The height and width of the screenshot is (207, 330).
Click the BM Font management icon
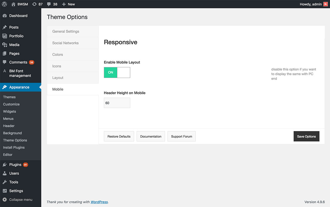pos(5,71)
